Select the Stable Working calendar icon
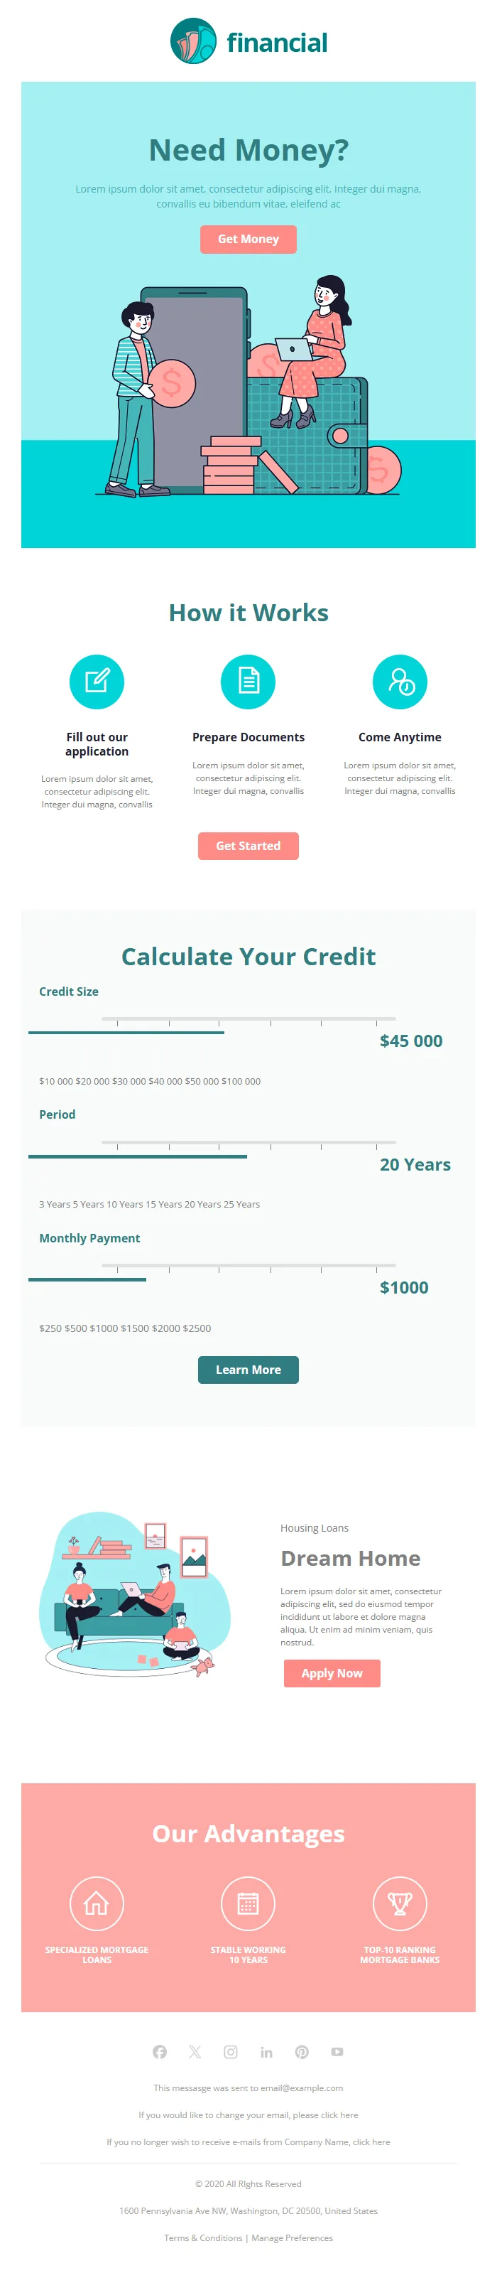The height and width of the screenshot is (2273, 497). (248, 1903)
